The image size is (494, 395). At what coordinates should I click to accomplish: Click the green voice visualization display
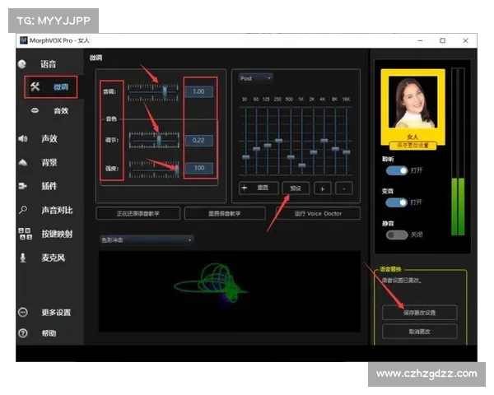(x=230, y=291)
